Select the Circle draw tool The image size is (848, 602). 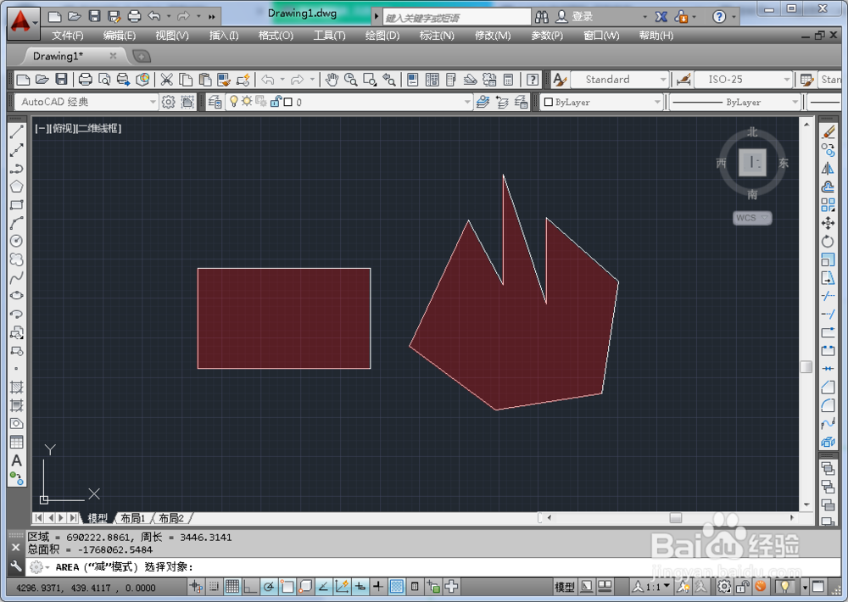(16, 242)
